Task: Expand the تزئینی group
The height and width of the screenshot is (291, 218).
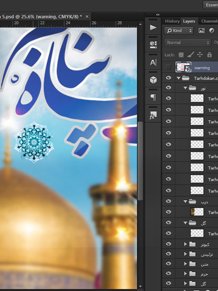Action: tap(185, 254)
